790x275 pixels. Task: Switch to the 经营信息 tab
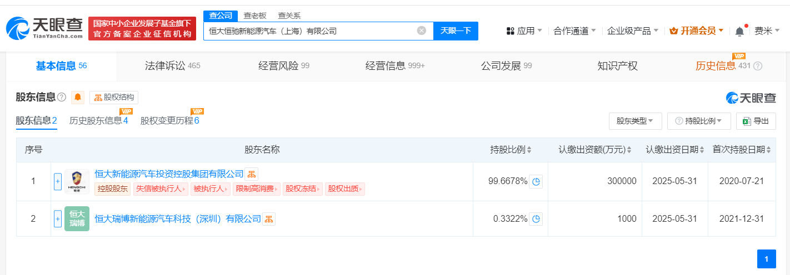395,66
